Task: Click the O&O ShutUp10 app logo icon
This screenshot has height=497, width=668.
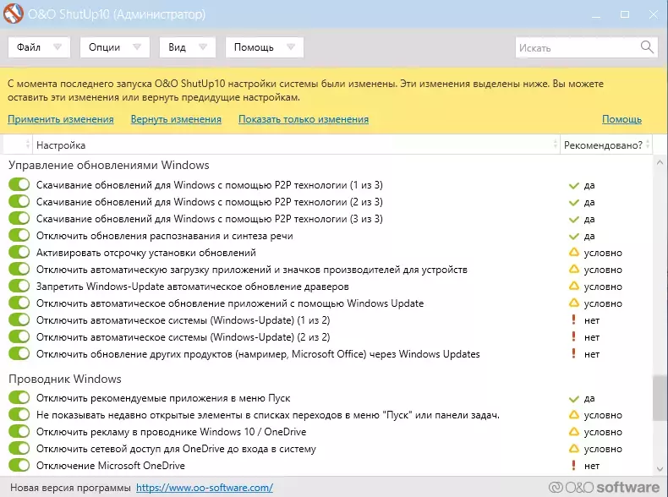Action: [14, 14]
